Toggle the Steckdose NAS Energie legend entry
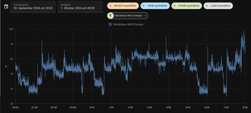Viewport: 251px width, 113px height. click(x=126, y=25)
